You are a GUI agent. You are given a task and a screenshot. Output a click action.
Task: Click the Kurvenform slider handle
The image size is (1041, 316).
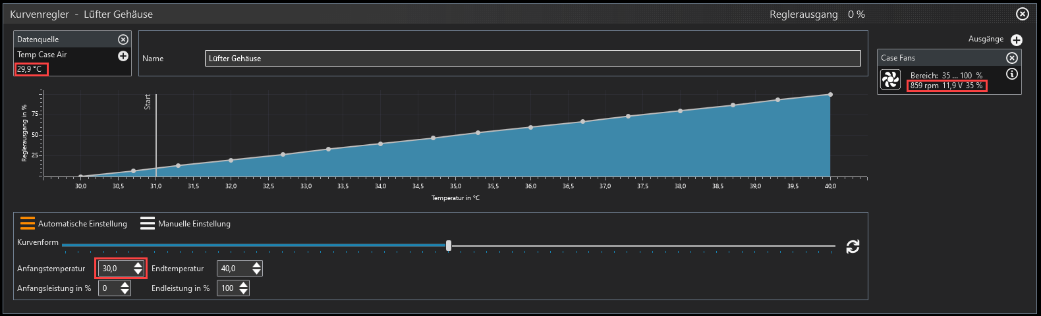point(449,246)
